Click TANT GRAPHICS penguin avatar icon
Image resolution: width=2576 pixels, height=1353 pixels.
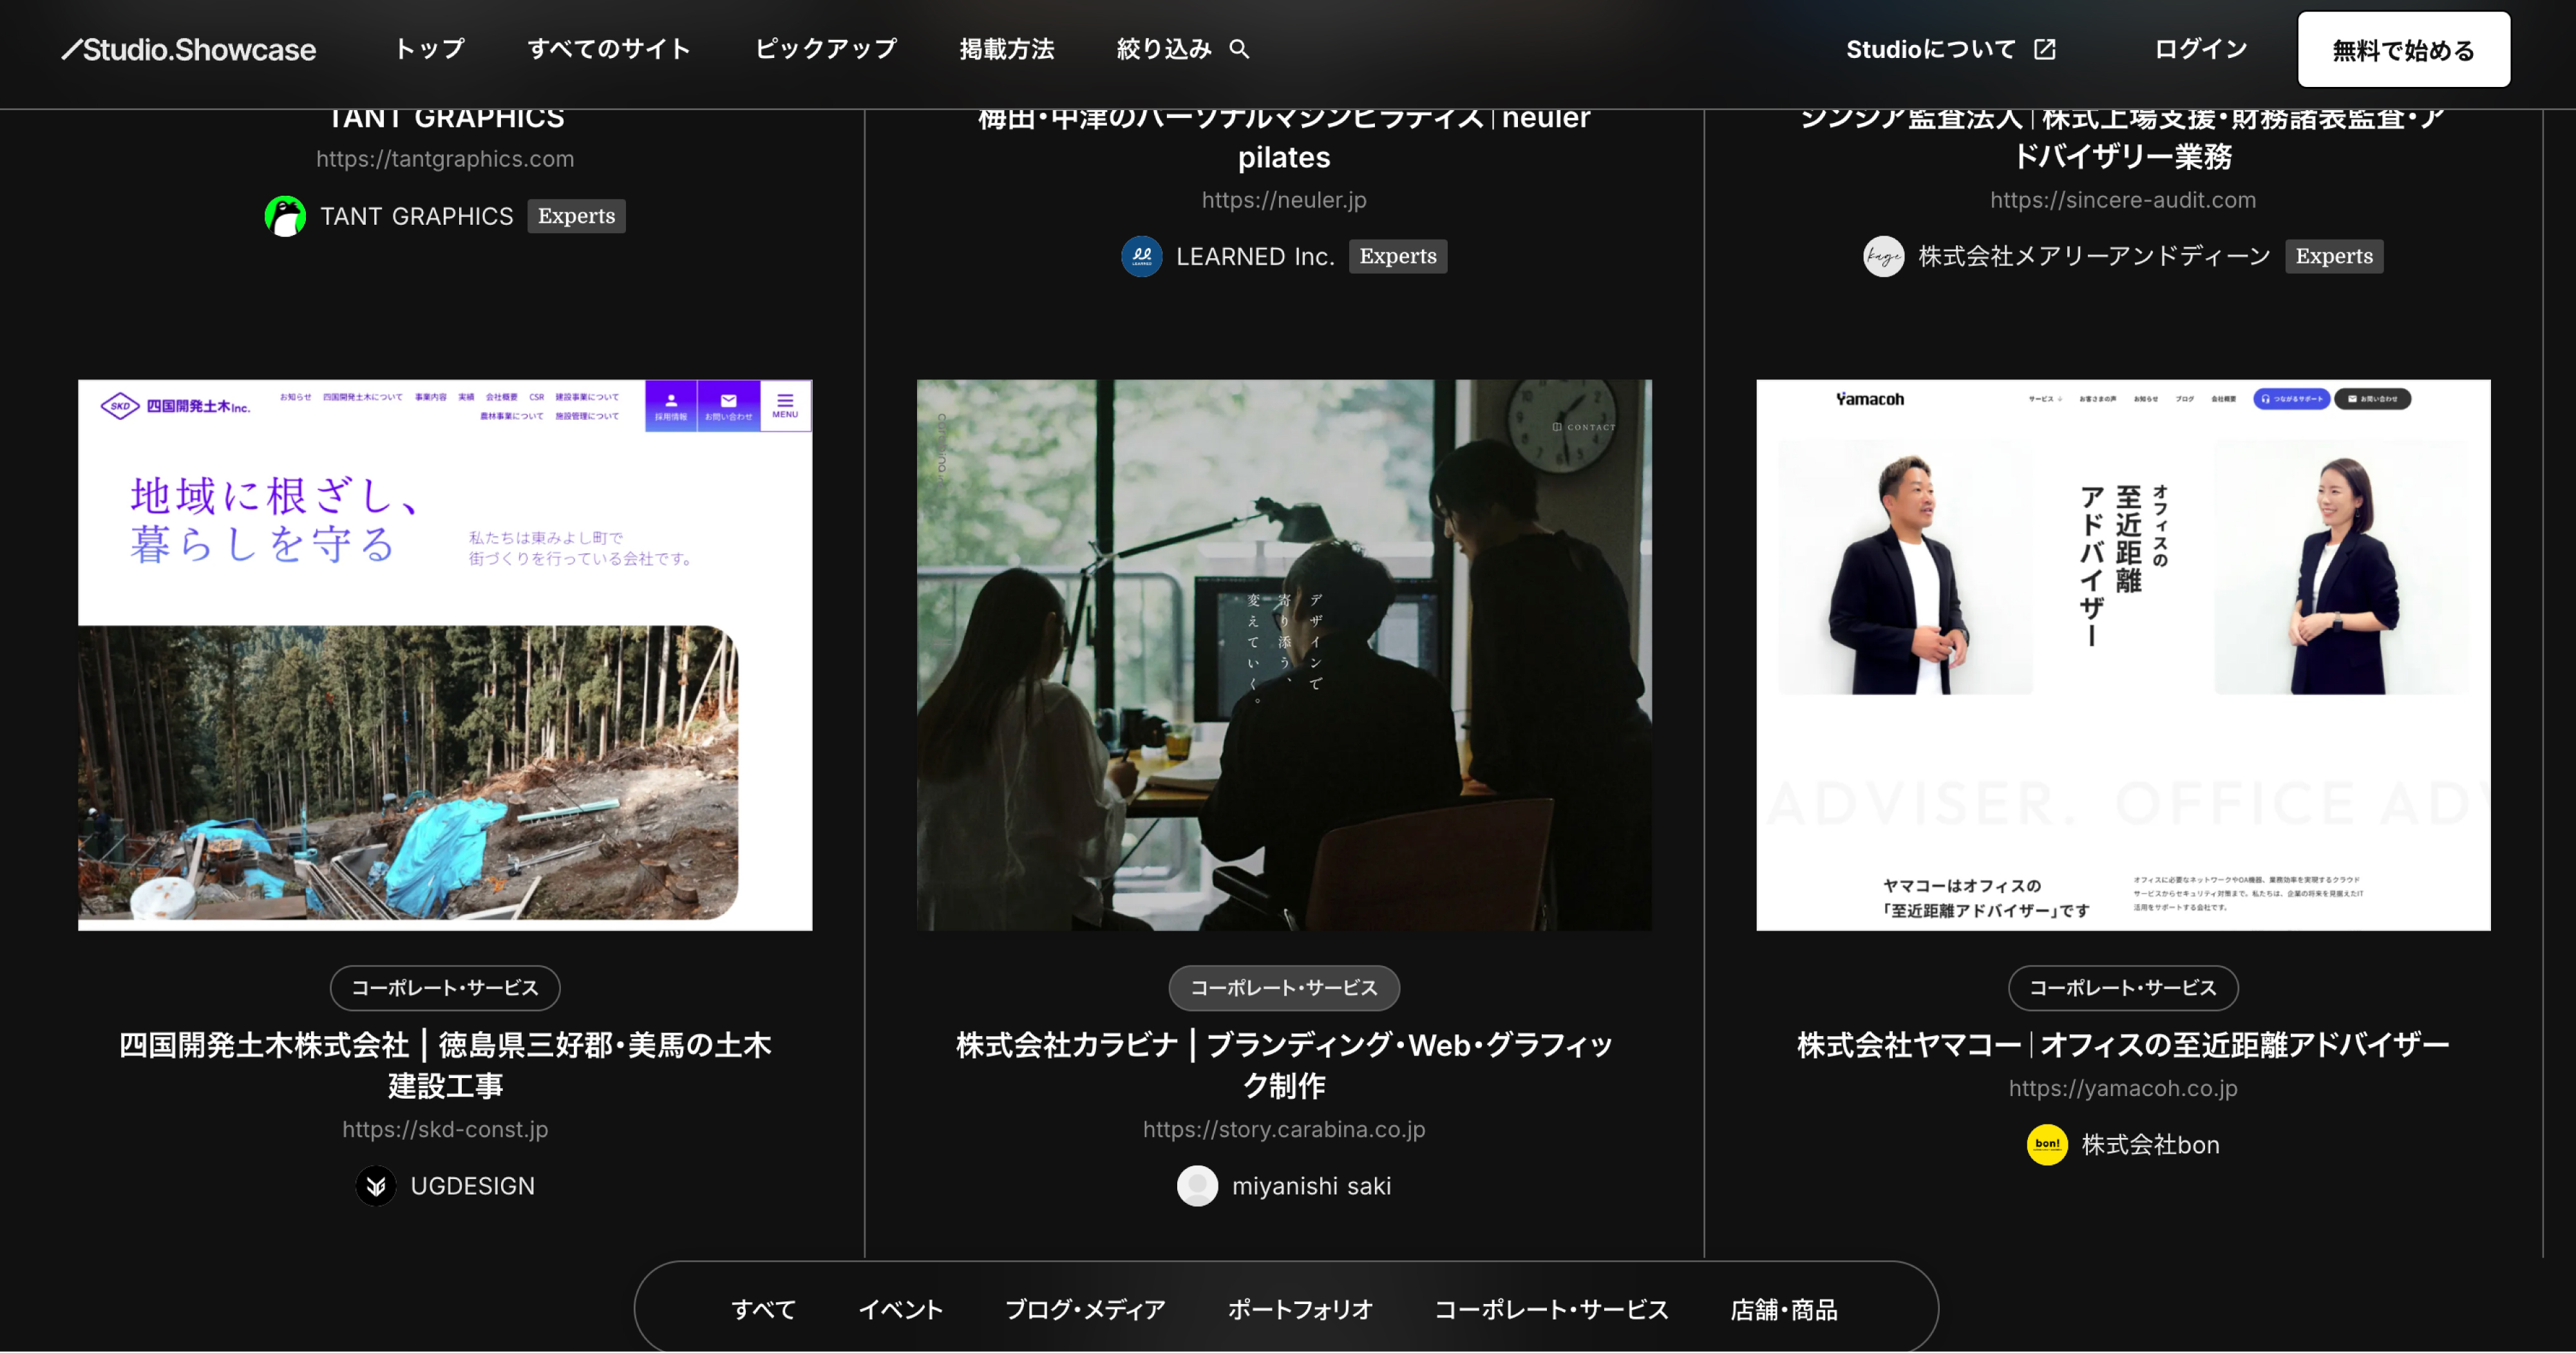(x=285, y=216)
